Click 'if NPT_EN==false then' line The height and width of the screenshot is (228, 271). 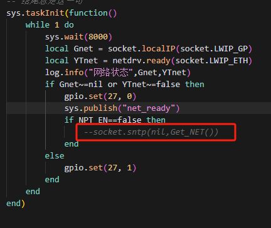pos(115,120)
